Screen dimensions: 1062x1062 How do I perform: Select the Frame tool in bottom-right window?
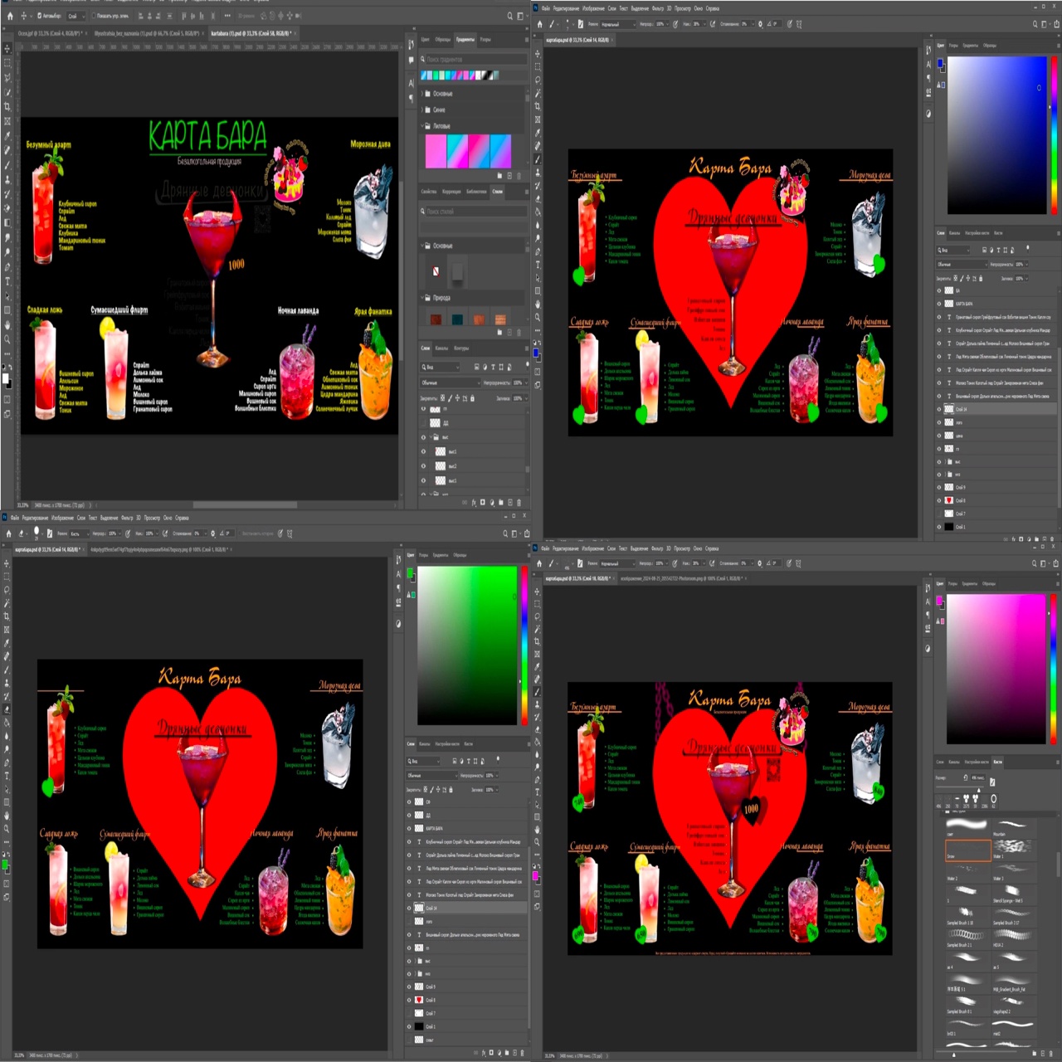point(538,655)
